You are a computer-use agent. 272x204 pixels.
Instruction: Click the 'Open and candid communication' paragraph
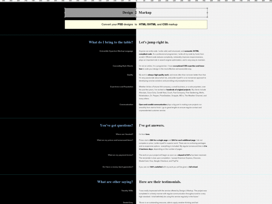point(170,107)
